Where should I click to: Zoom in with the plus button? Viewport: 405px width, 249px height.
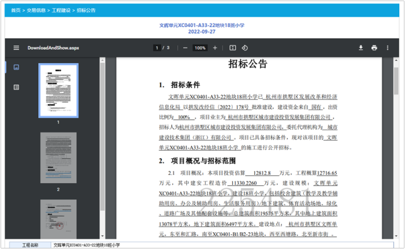pos(215,48)
